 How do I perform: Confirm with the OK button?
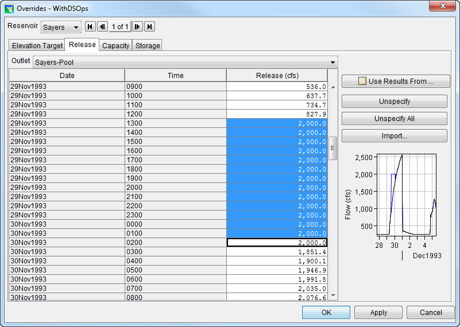(x=326, y=312)
